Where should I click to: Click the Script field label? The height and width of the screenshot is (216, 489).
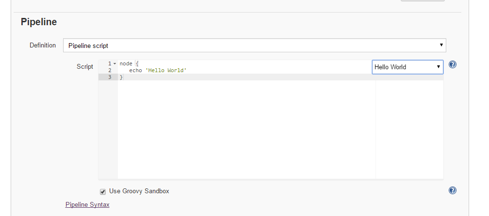coord(85,67)
